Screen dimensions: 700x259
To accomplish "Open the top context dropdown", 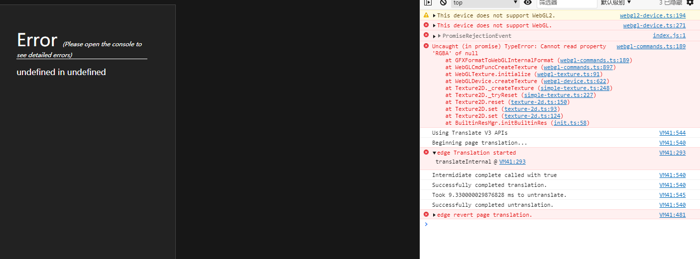I will 485,2.
